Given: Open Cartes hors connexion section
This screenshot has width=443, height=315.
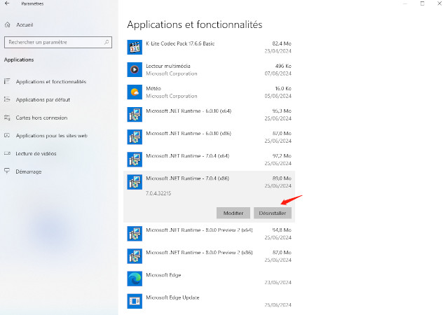Looking at the screenshot, I should (41, 118).
